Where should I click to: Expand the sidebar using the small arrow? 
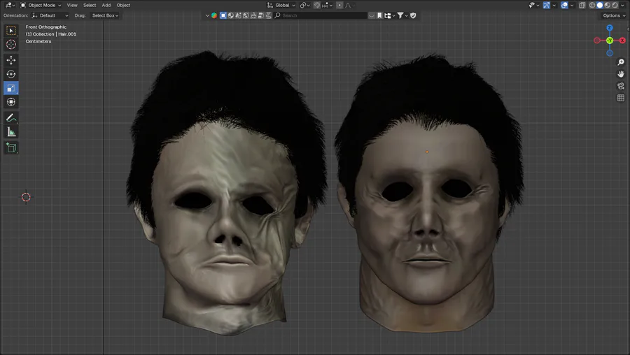(x=628, y=29)
